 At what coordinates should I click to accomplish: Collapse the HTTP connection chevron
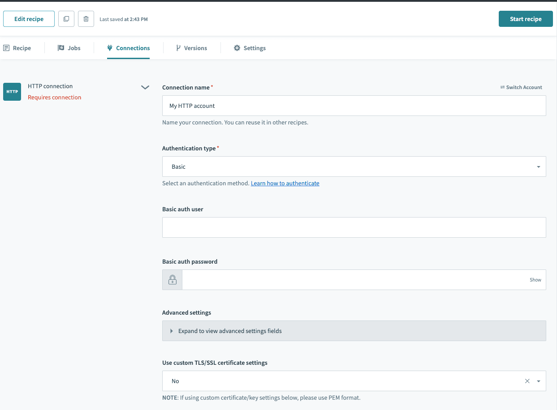(145, 87)
